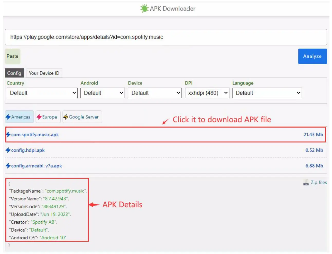
Task: Click the VersionName value 8.7.42.943
Action: coord(55,199)
